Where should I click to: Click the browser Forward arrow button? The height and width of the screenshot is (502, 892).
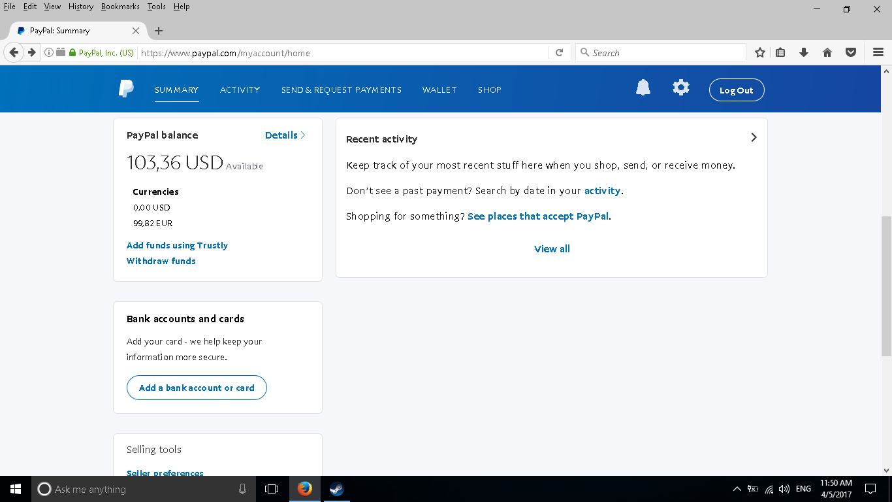tap(31, 53)
